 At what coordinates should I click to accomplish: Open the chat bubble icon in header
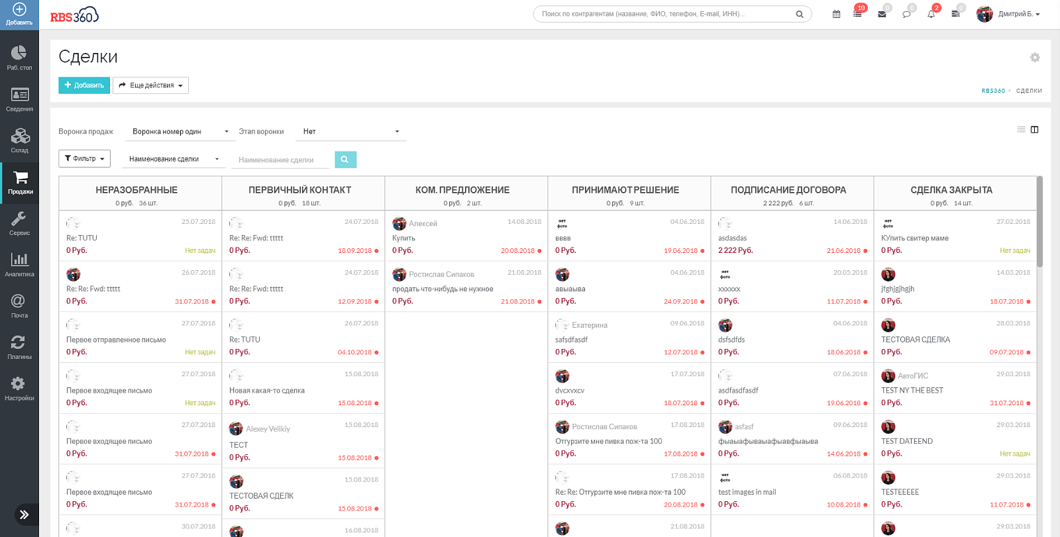(x=906, y=14)
